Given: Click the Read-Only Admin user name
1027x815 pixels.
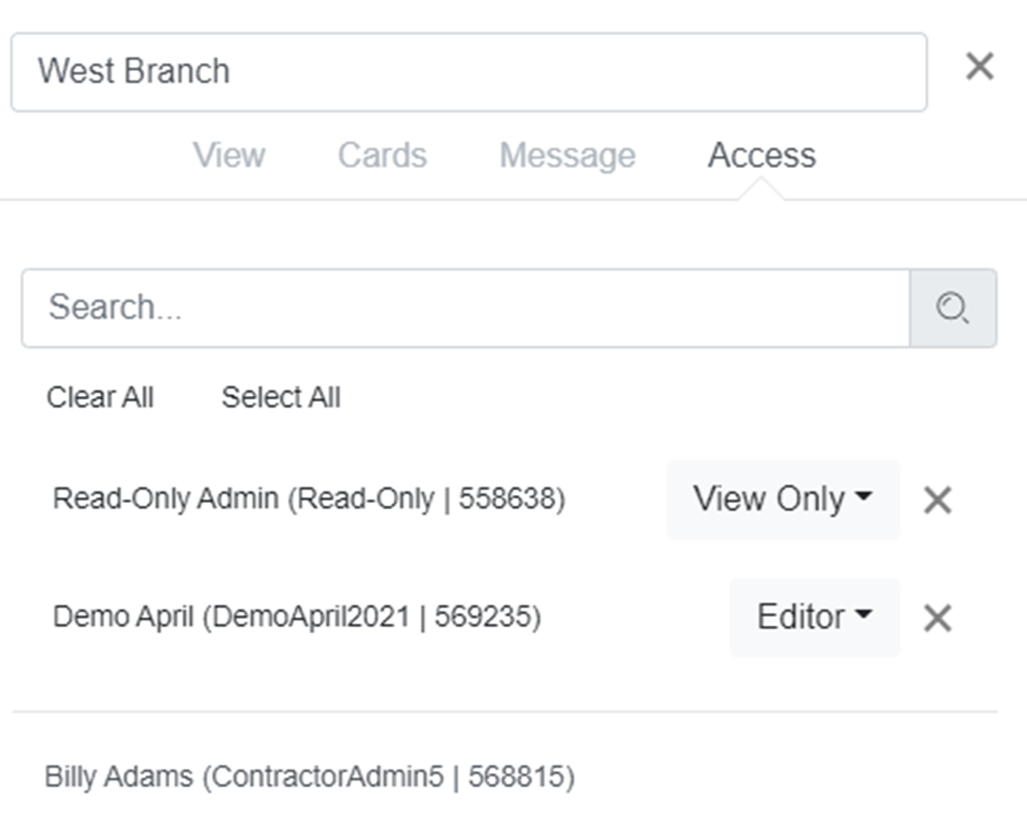Looking at the screenshot, I should [x=165, y=499].
